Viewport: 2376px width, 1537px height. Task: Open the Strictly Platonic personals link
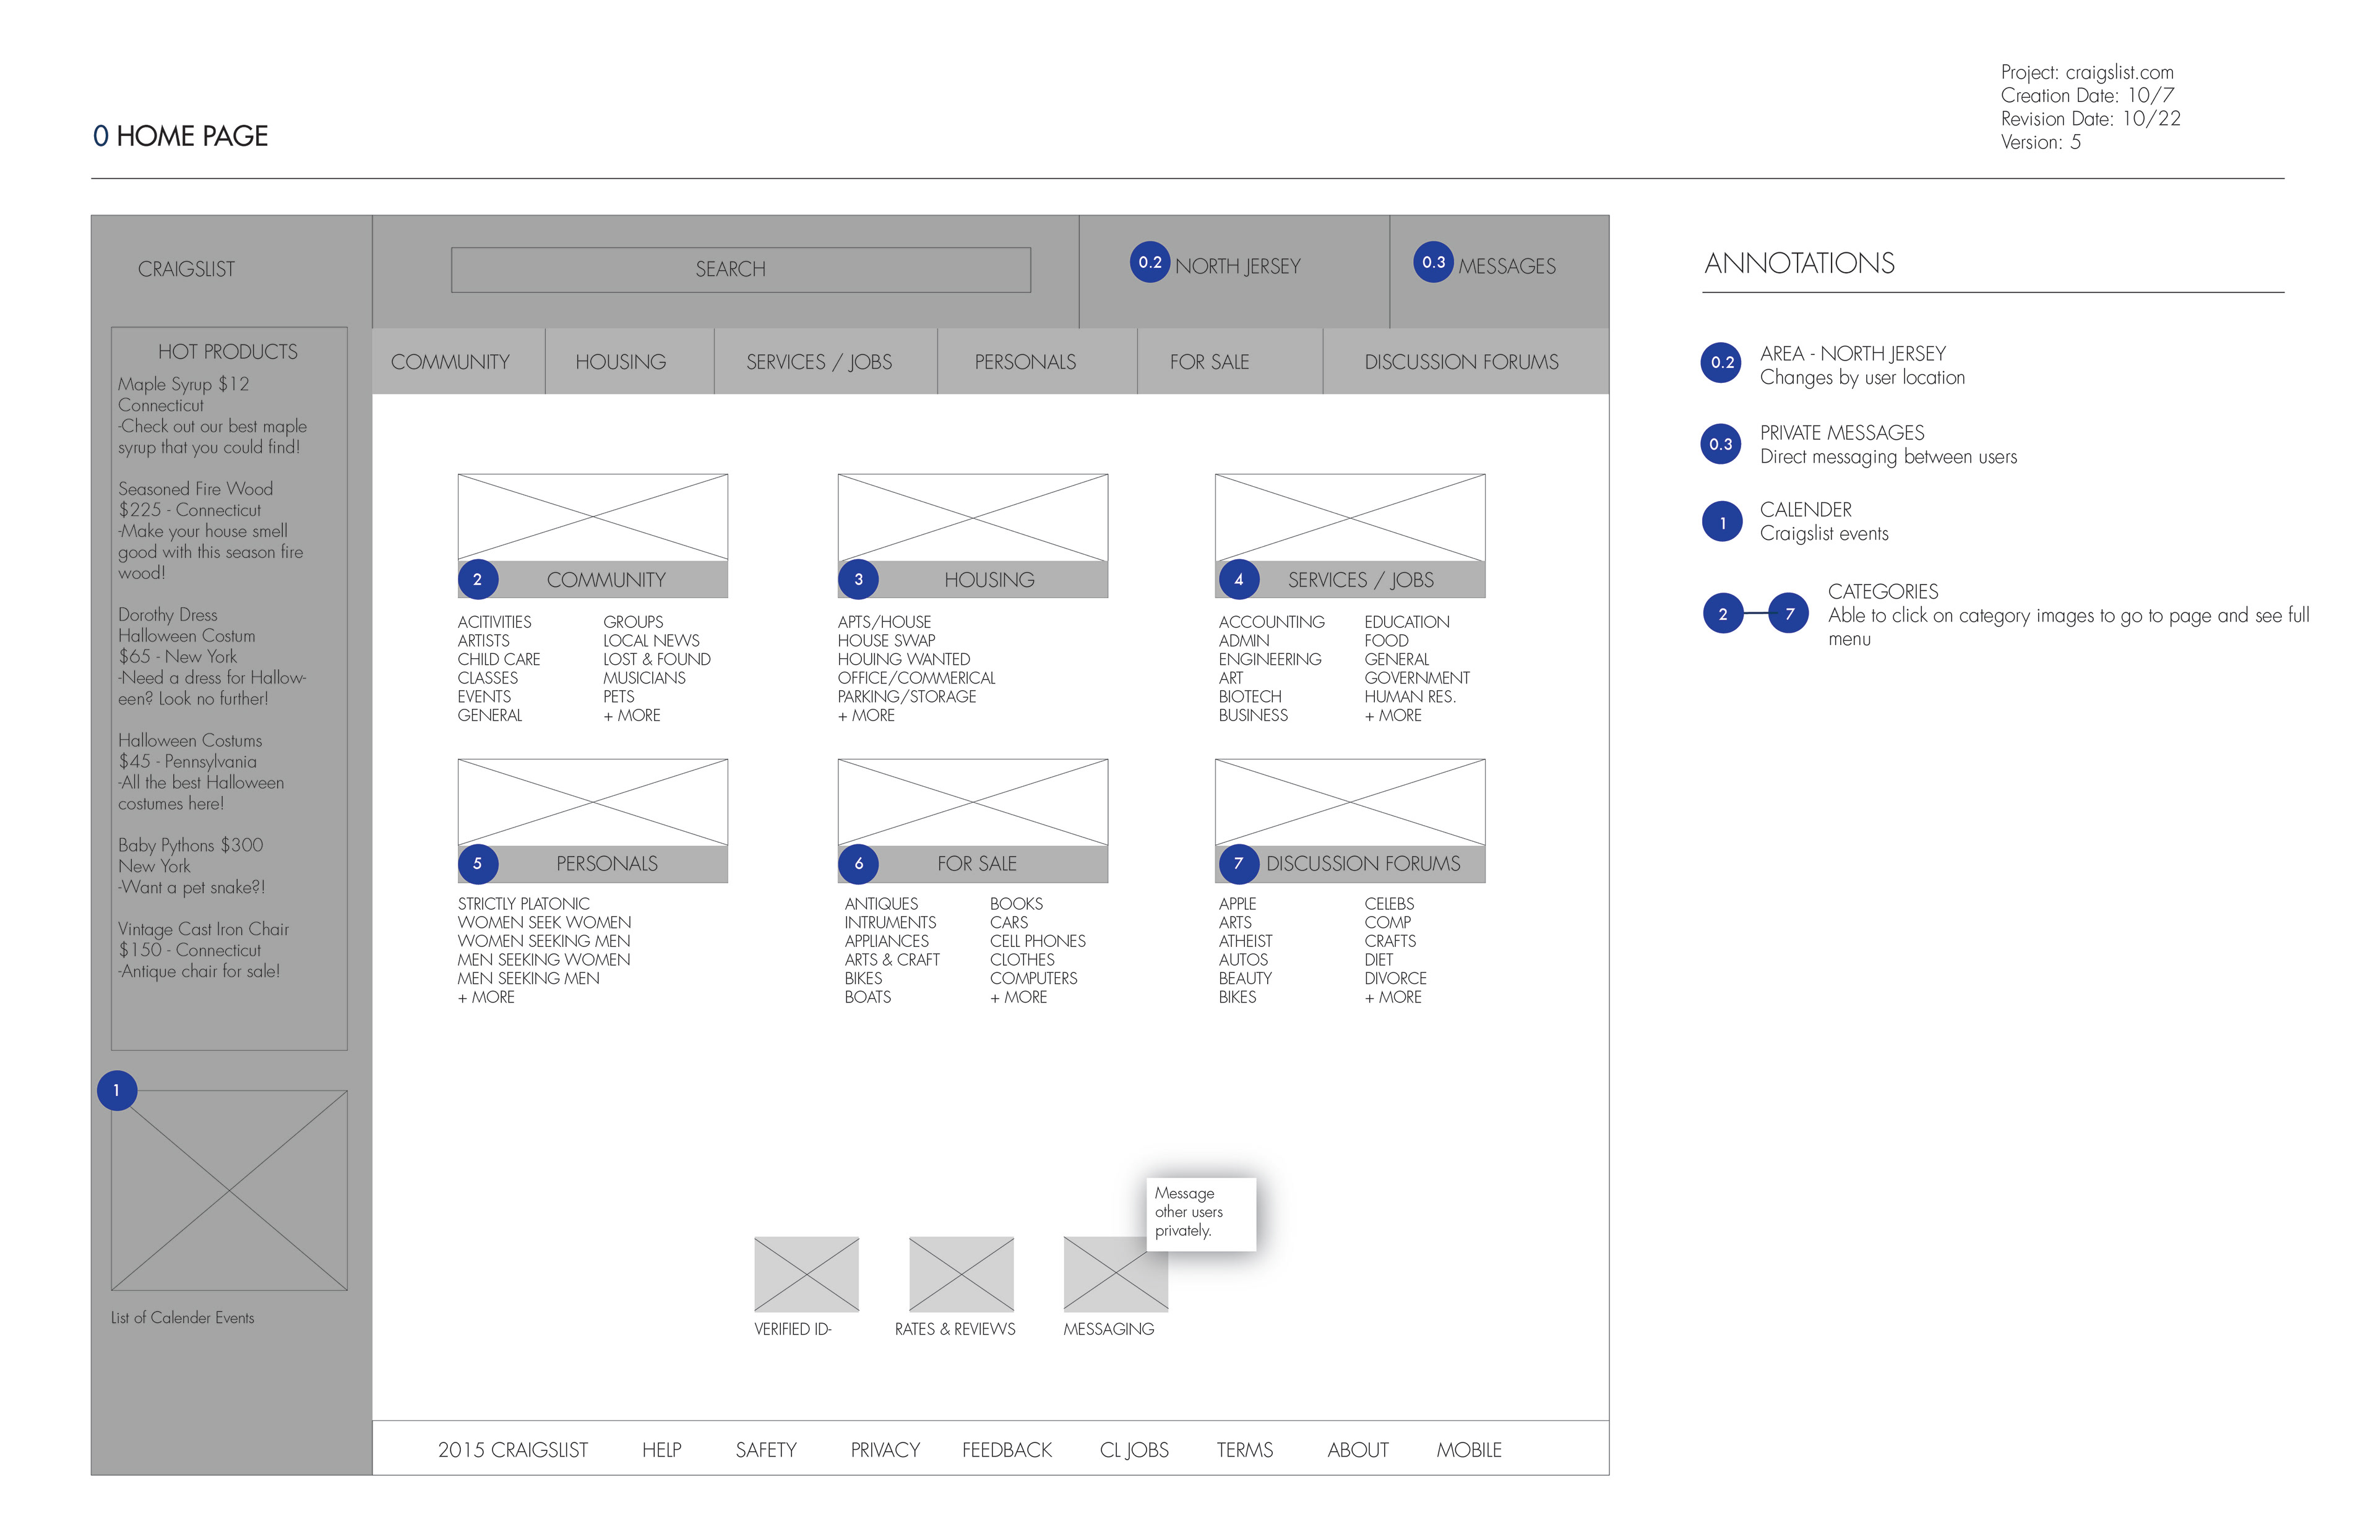pos(523,903)
